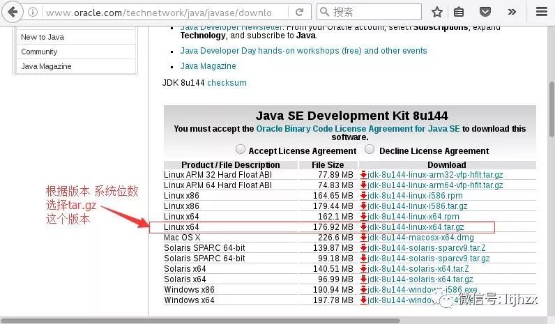
Task: Open the site information icon in address bar
Action: coord(33,13)
